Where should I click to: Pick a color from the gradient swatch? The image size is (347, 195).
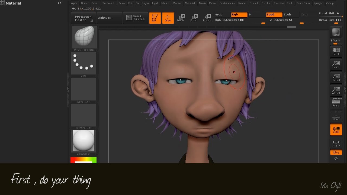[83, 160]
